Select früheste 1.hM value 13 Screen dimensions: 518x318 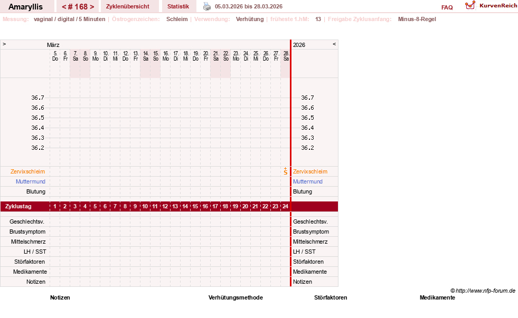pyautogui.click(x=318, y=19)
